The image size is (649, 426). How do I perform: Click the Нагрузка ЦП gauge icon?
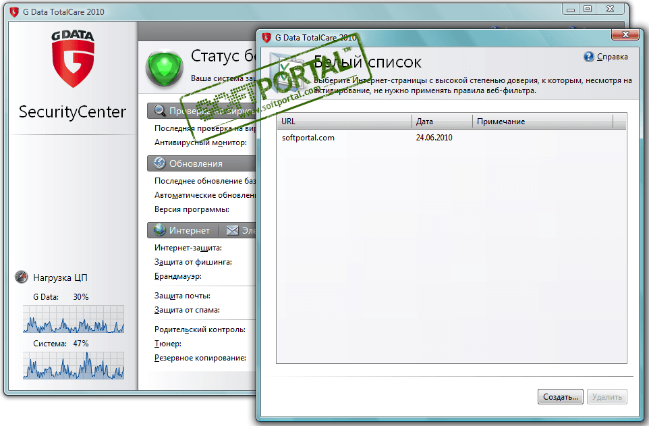pyautogui.click(x=21, y=277)
